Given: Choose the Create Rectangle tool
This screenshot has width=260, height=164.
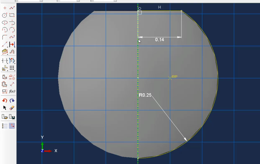Looking at the screenshot, I should point(12,15).
